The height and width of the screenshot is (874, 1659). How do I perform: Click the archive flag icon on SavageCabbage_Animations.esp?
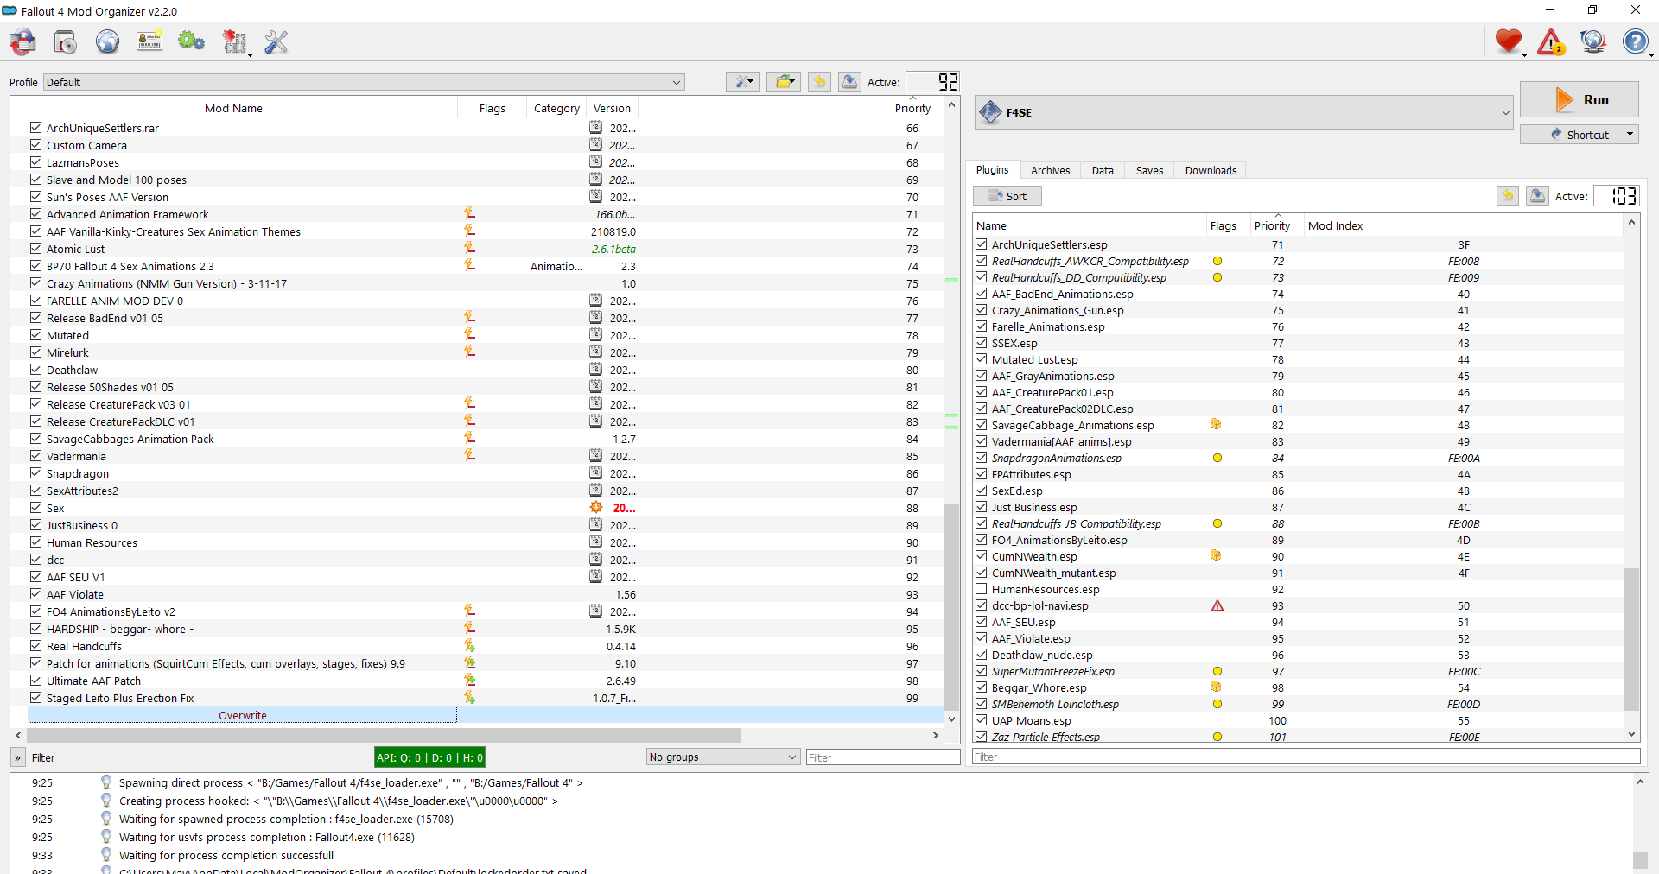(x=1217, y=425)
